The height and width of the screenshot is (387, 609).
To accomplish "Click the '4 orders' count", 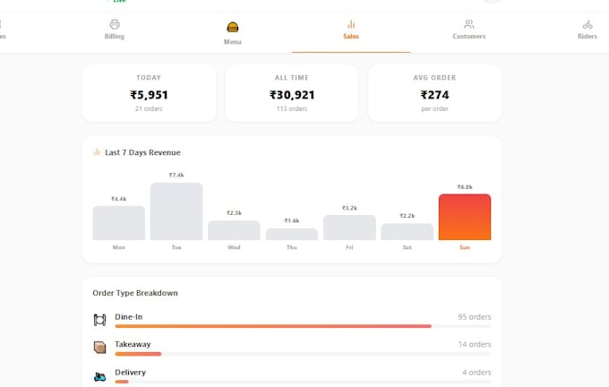I will point(476,373).
